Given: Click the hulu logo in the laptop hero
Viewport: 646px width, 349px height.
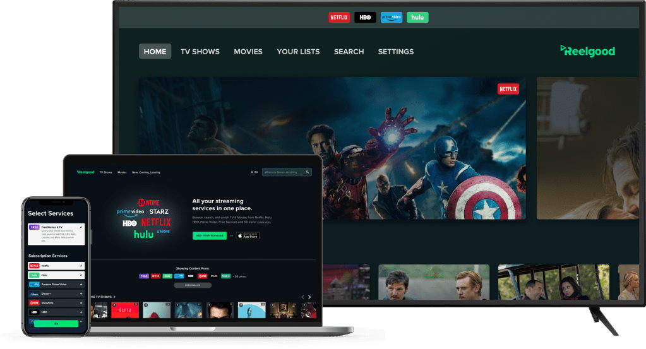Looking at the screenshot, I should (x=143, y=234).
